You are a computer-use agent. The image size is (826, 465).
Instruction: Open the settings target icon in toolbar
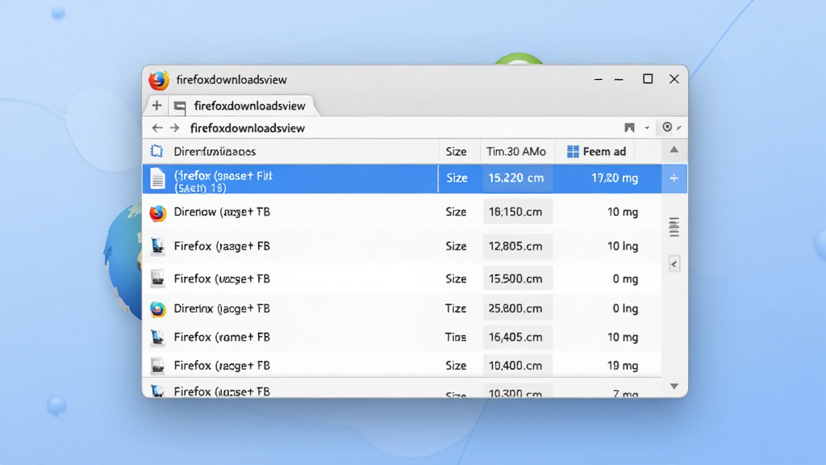coord(667,127)
